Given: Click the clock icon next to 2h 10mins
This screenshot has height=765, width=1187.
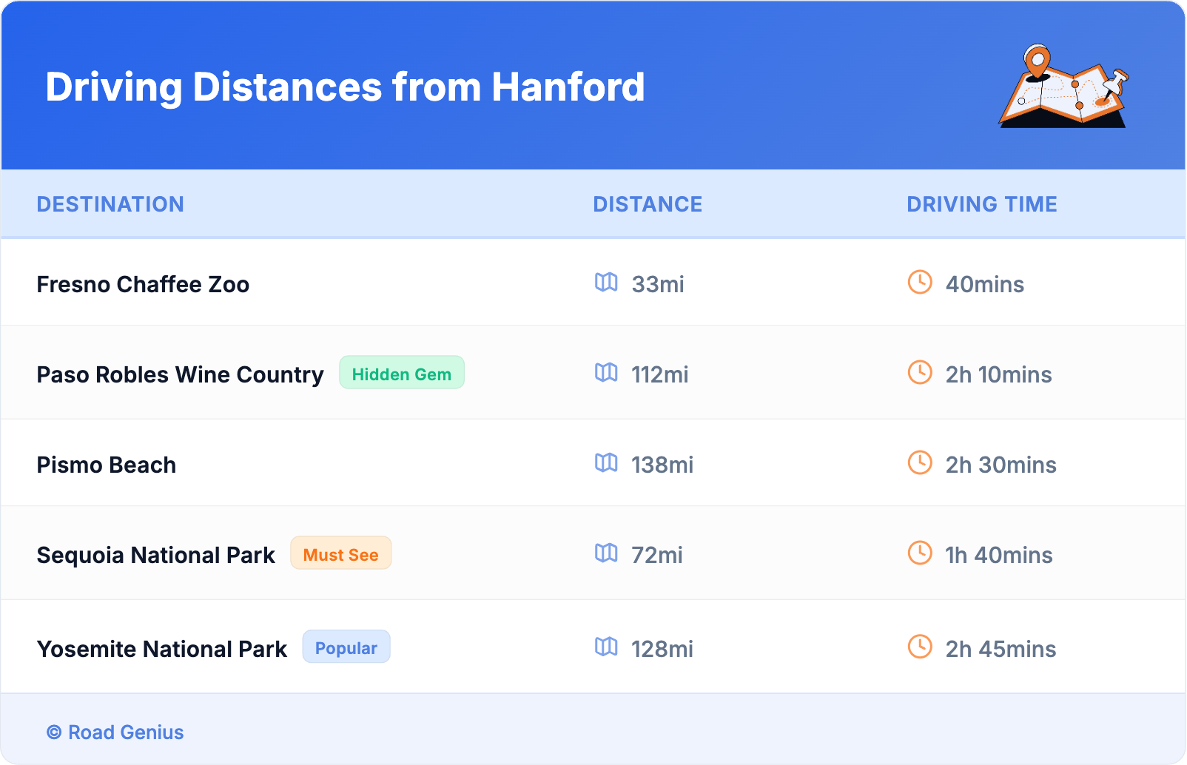Looking at the screenshot, I should [x=920, y=373].
